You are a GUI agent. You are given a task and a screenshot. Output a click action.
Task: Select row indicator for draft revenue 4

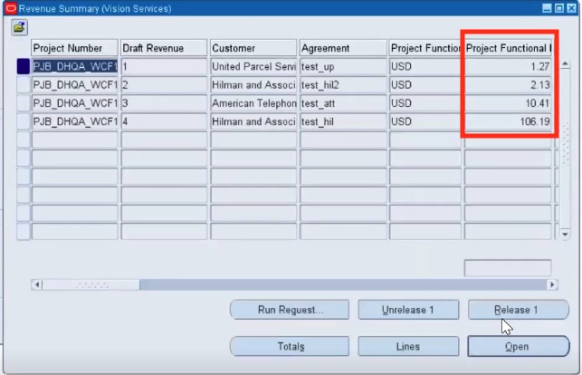(23, 121)
